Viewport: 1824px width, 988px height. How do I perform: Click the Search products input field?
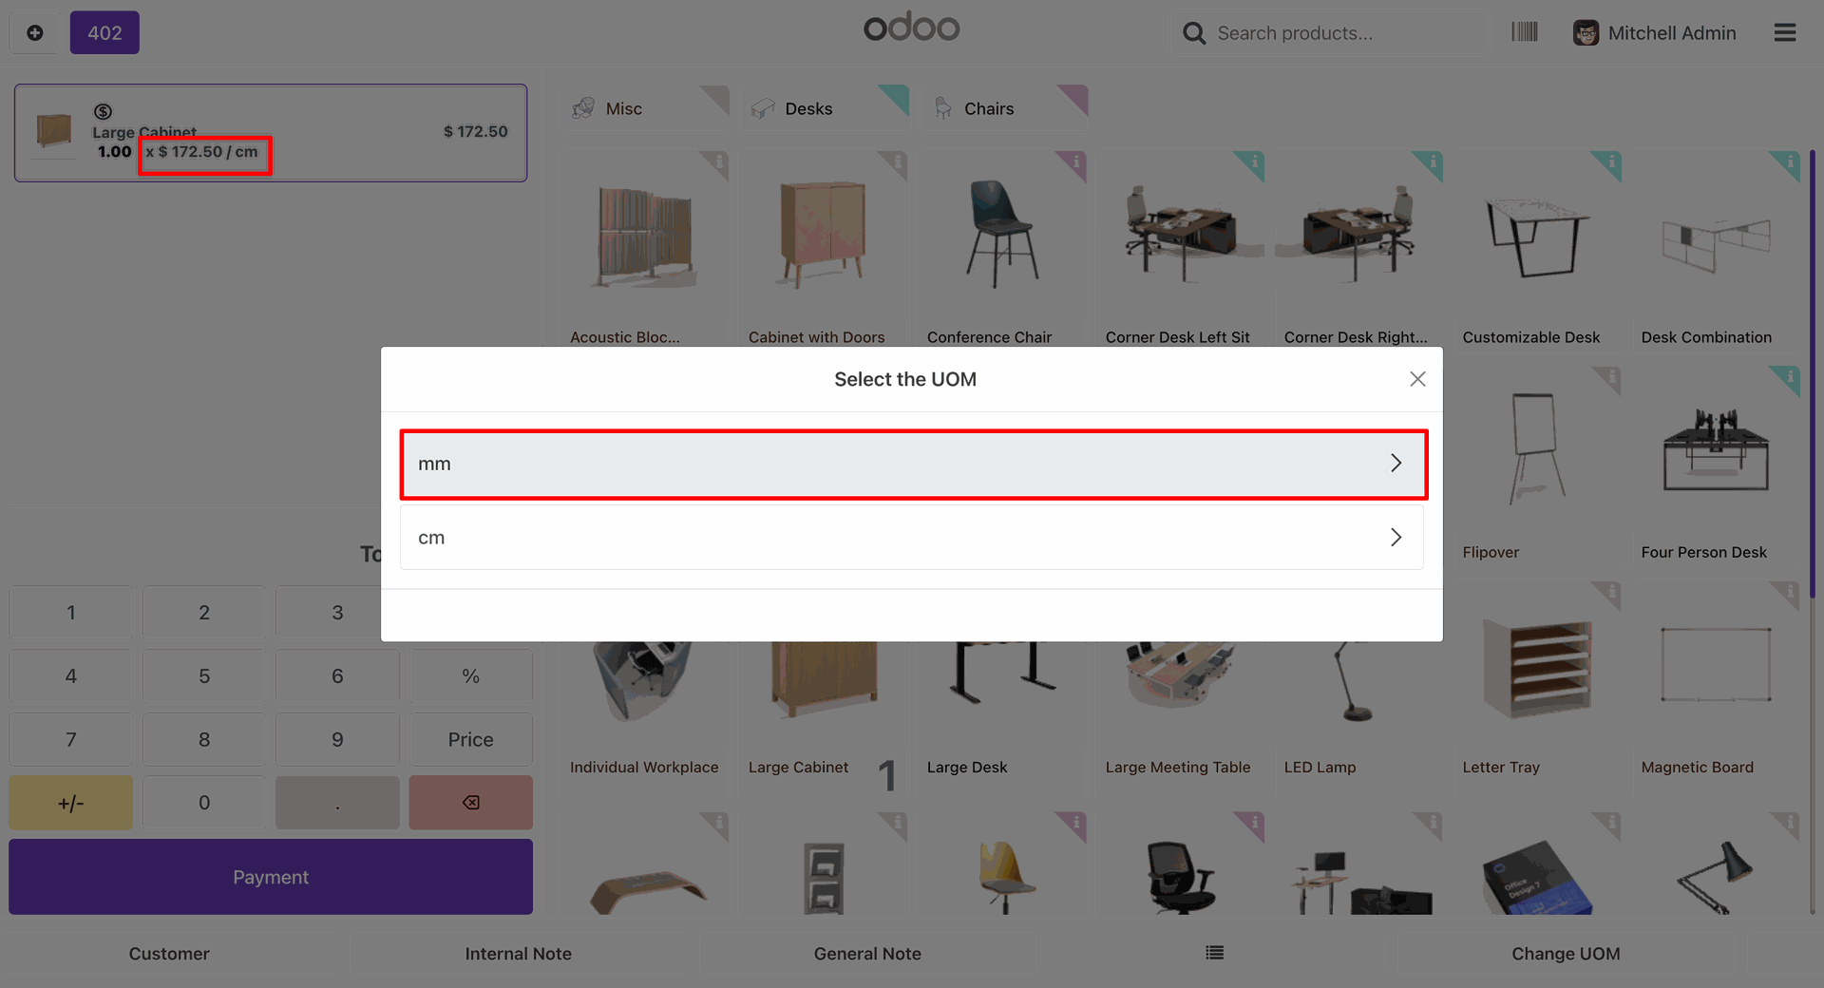[1349, 33]
